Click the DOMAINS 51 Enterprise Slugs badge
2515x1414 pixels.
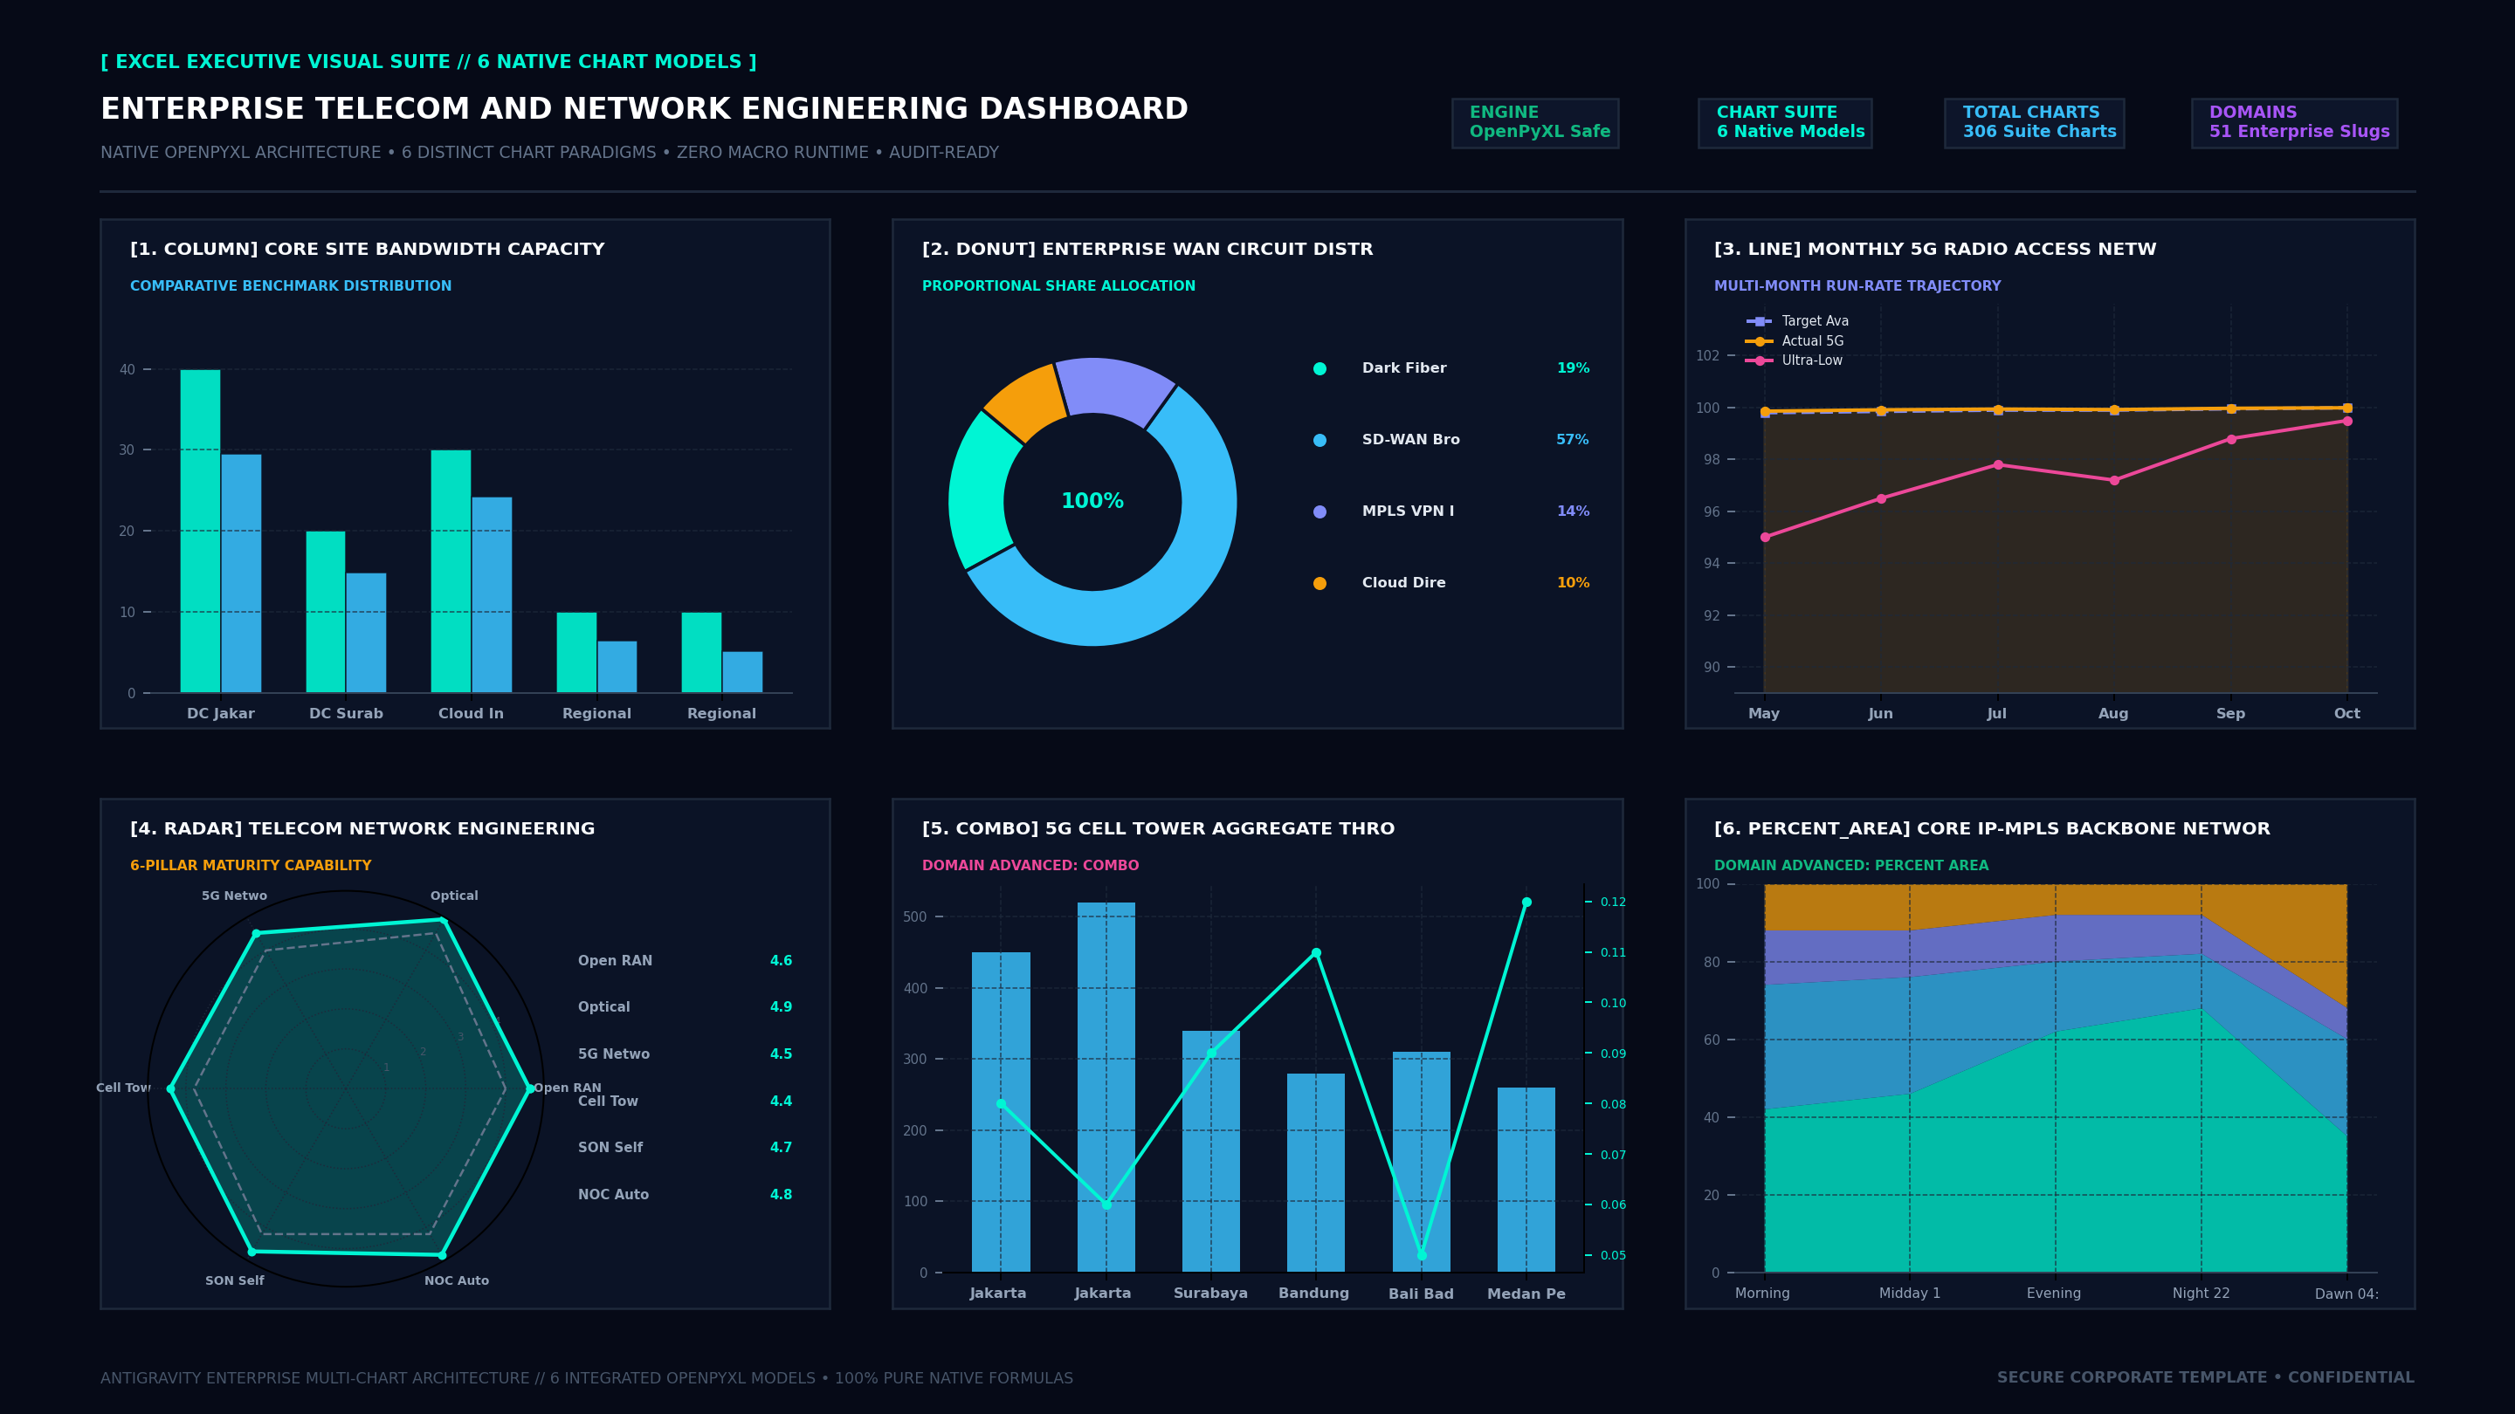click(x=2294, y=123)
